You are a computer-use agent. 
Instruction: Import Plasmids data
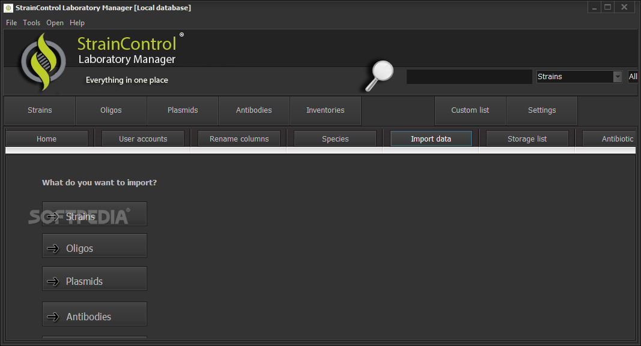click(x=94, y=279)
